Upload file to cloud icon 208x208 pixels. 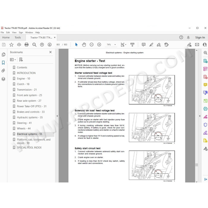[19, 45]
